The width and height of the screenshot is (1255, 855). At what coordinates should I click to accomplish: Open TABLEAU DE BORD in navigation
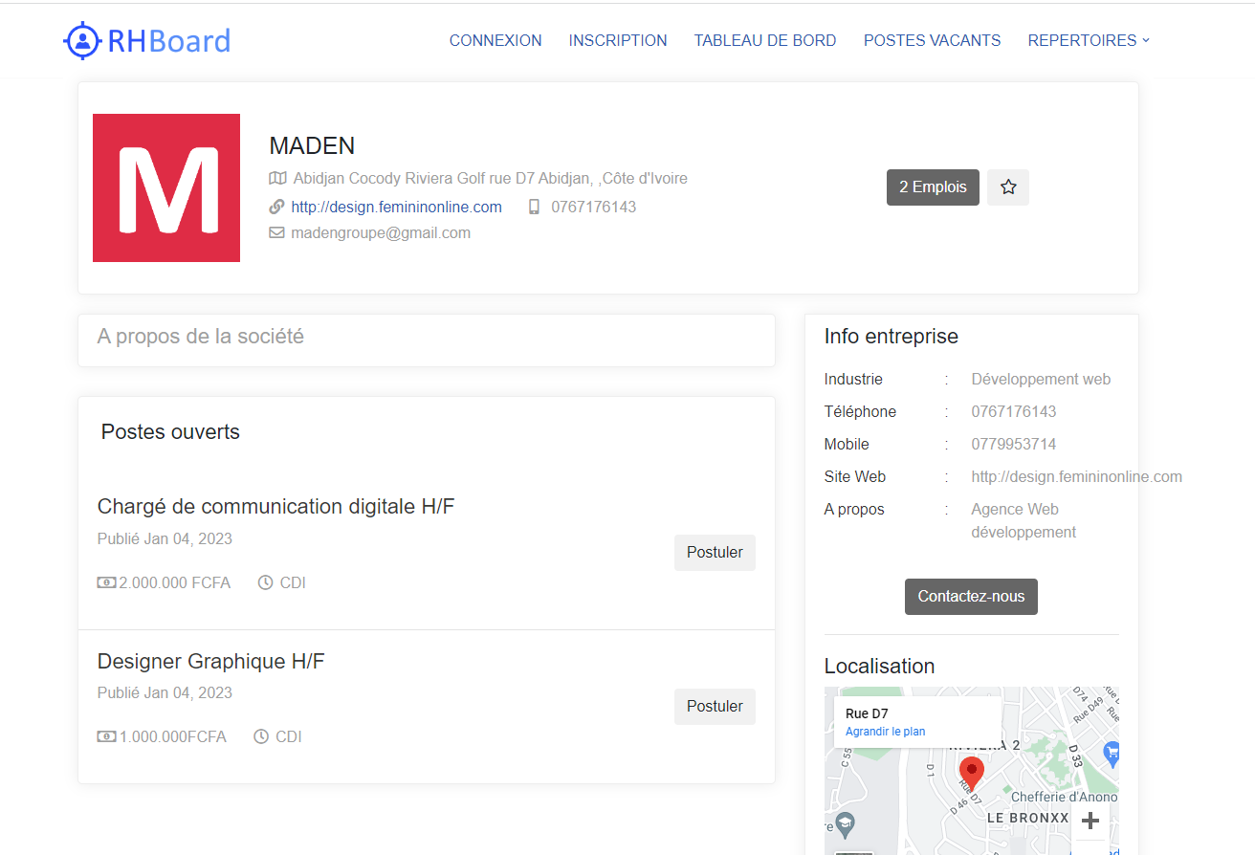point(765,40)
